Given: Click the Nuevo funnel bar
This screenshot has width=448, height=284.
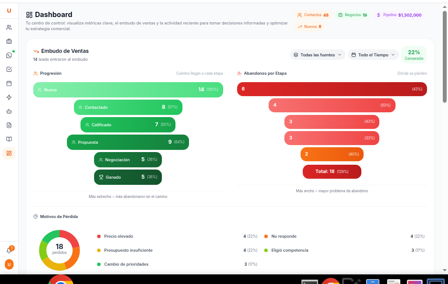Looking at the screenshot, I should [x=128, y=90].
